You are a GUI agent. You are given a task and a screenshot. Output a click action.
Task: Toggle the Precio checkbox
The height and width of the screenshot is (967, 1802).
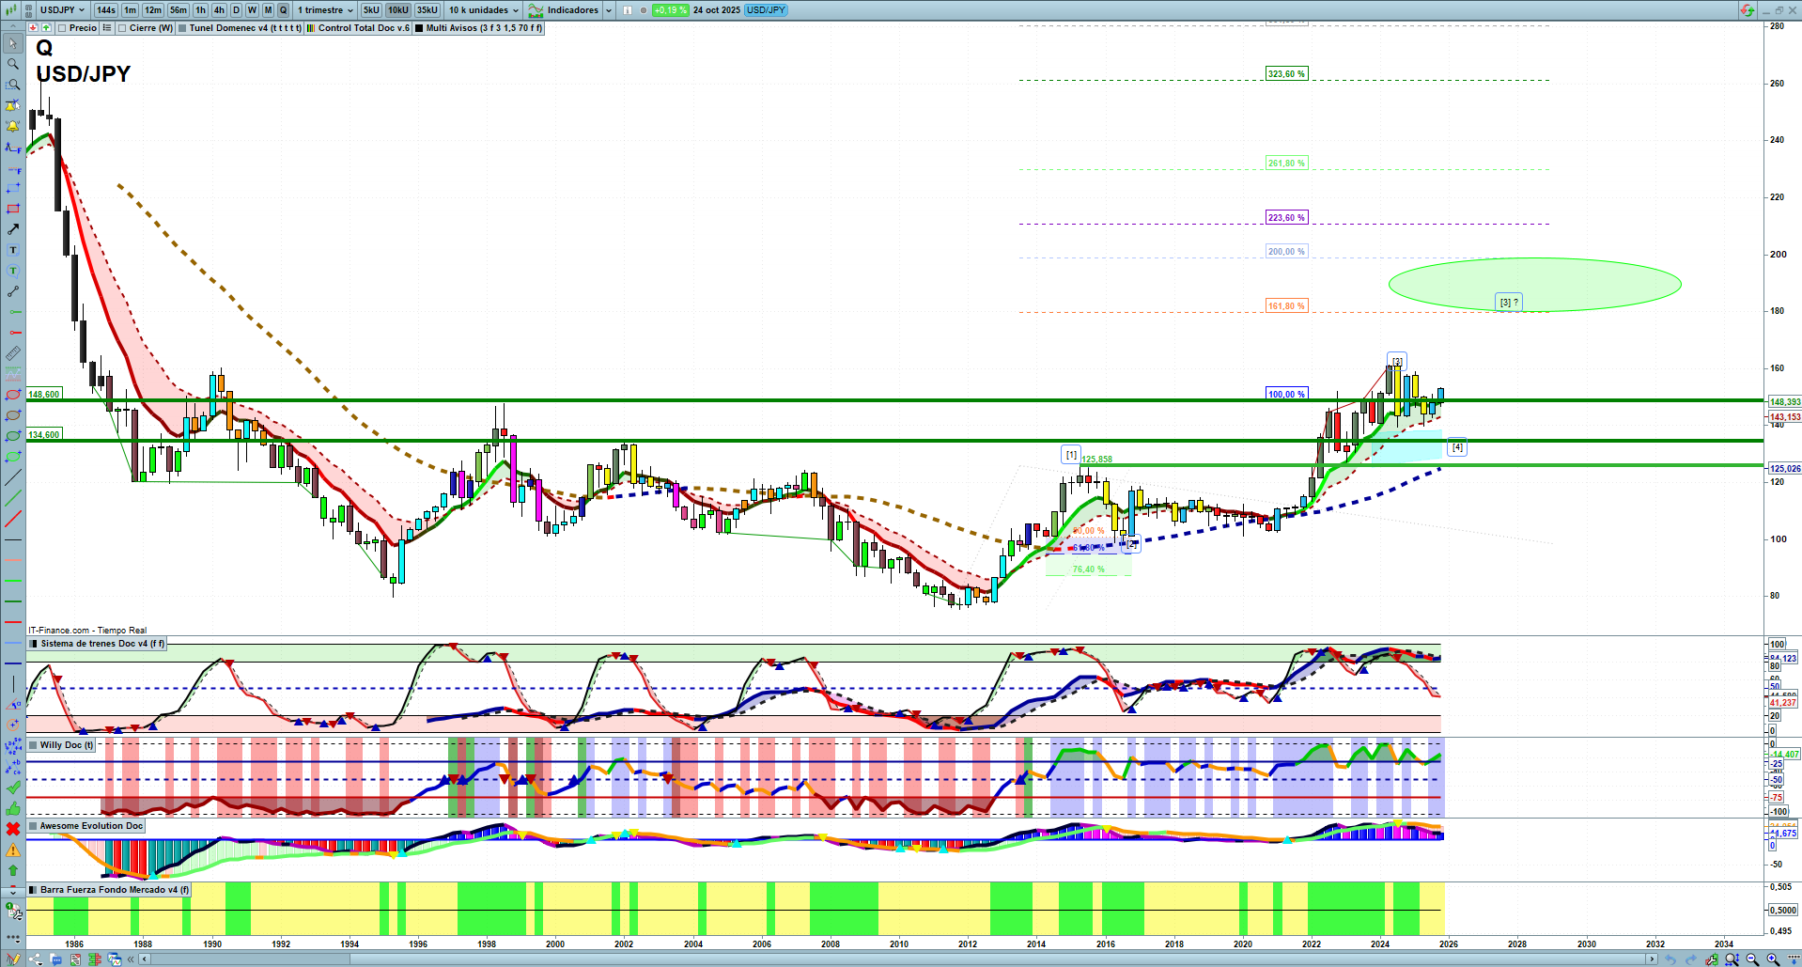pos(62,28)
